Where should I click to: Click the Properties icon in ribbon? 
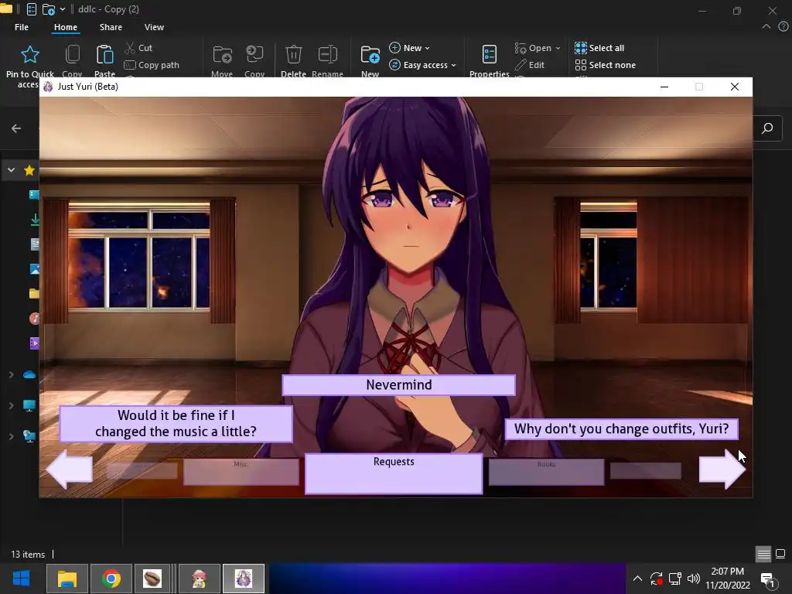[x=490, y=54]
